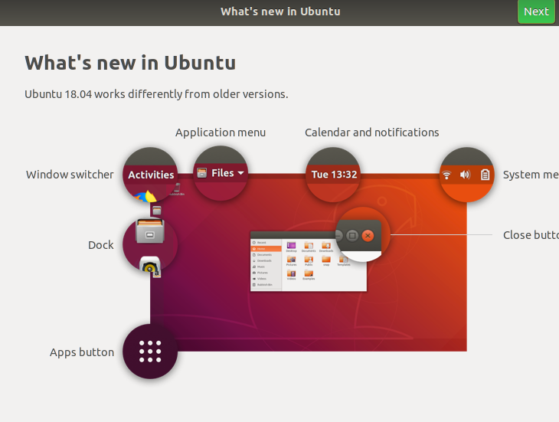Image resolution: width=559 pixels, height=422 pixels.
Task: Click the Apps button grid icon
Action: click(x=150, y=352)
